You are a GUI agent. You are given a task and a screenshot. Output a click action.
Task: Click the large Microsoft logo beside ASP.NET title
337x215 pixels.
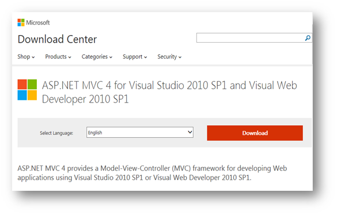[x=27, y=90]
